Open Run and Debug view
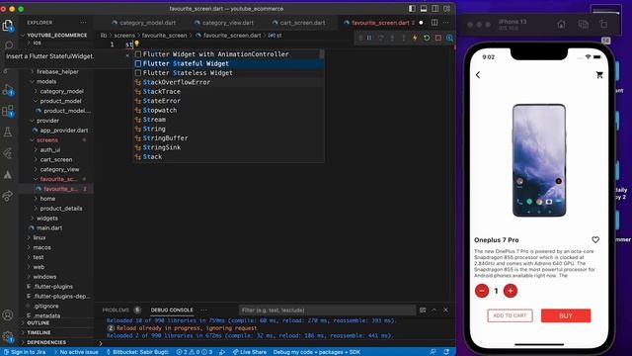The width and height of the screenshot is (632, 356). (8, 90)
